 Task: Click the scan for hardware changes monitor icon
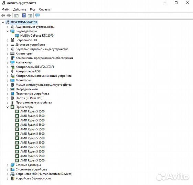37,15
